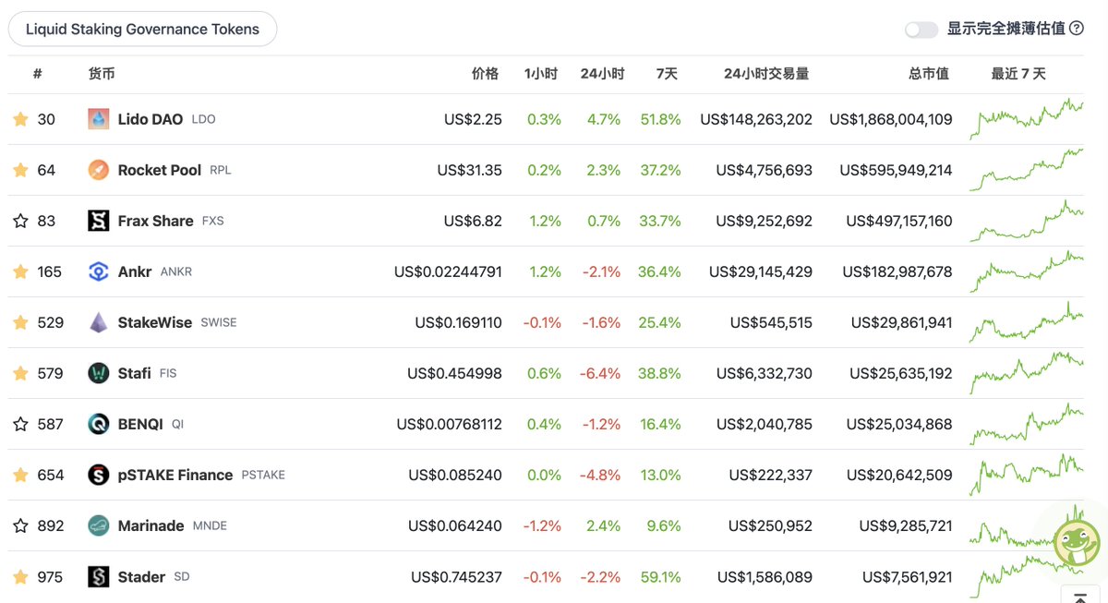Click Marinade price US$0.064240
Image resolution: width=1108 pixels, height=603 pixels.
click(x=455, y=525)
